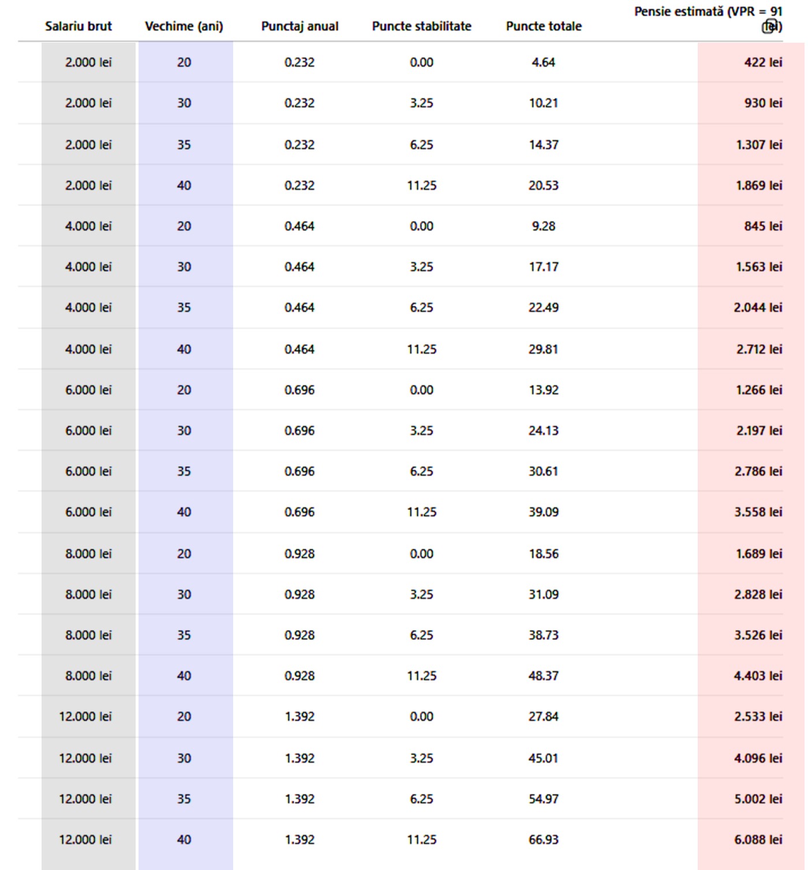Click the Puncte totale column header
This screenshot has width=808, height=870.
tap(544, 26)
